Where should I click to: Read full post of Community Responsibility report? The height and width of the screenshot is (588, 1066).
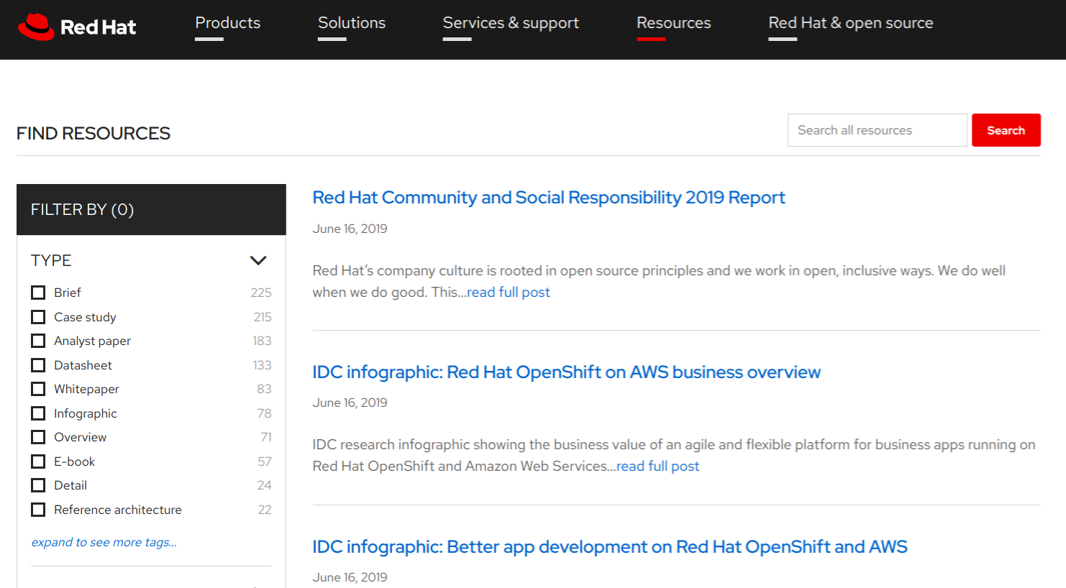pyautogui.click(x=509, y=292)
